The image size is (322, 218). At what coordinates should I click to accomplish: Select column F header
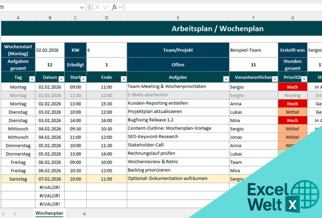[x=254, y=18]
